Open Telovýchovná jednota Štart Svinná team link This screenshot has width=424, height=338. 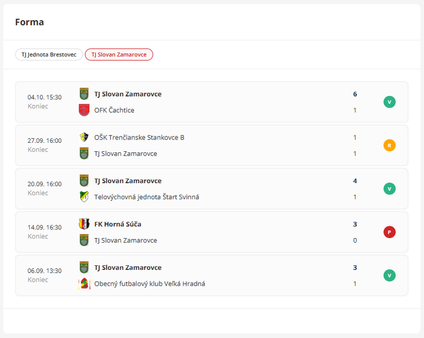point(146,197)
